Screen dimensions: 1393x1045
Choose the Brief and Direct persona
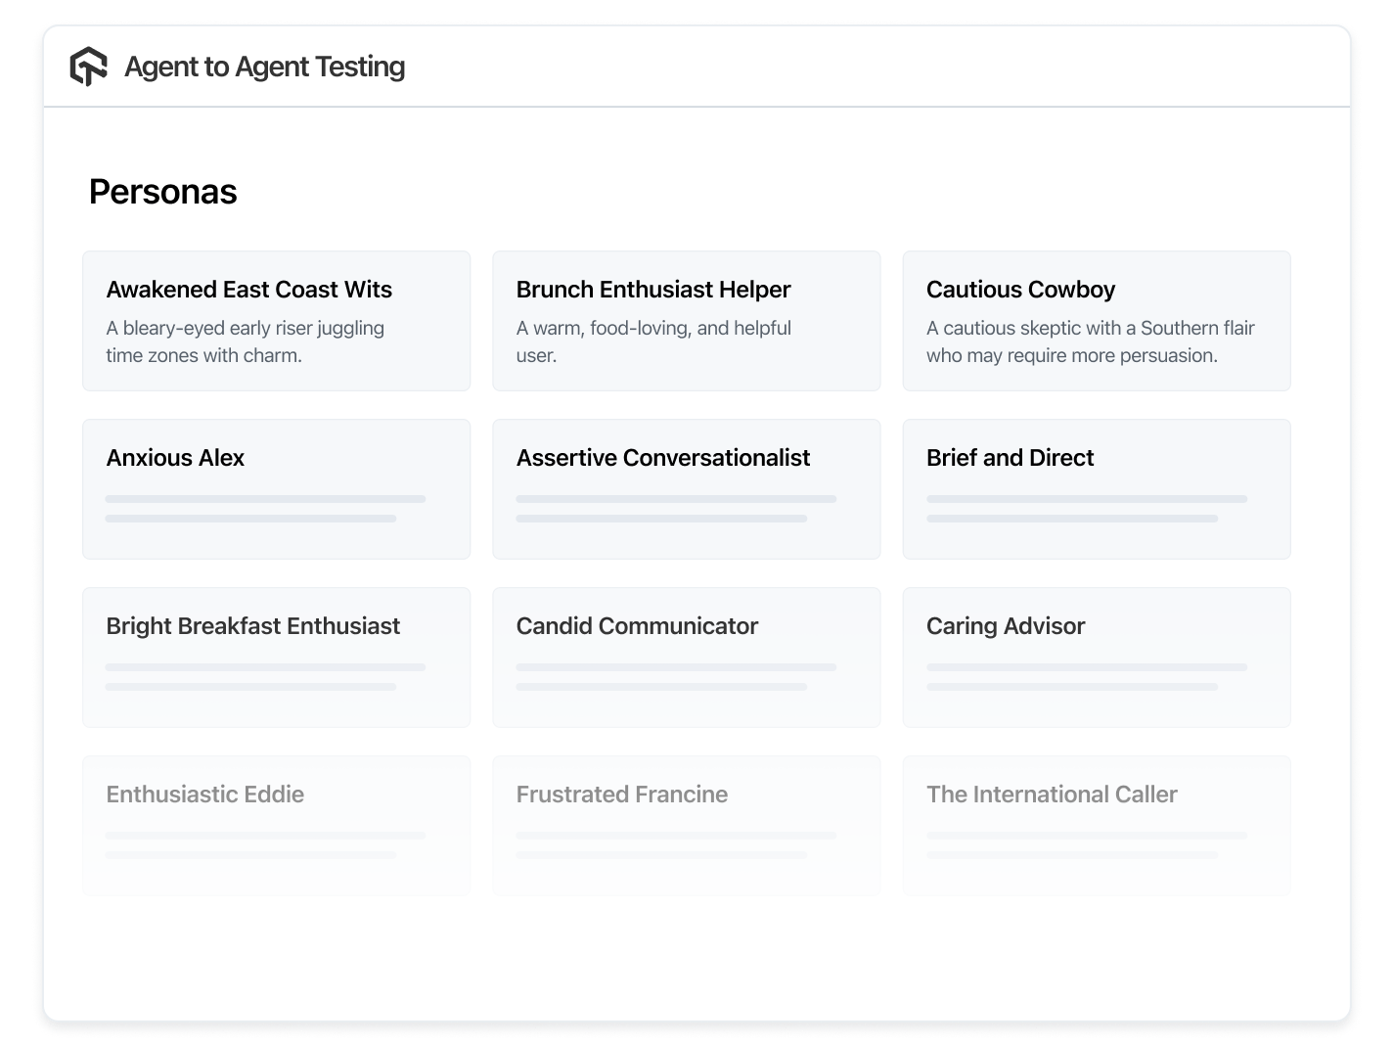tap(1097, 488)
